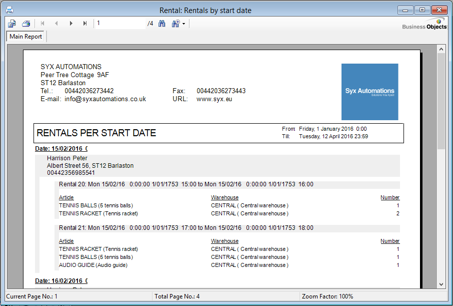Screen dimensions: 453x306
Task: Go to the next page
Action: (71, 24)
